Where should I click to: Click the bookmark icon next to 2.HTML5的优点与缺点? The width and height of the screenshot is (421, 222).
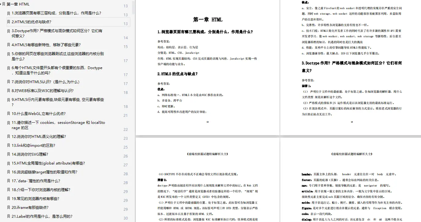pos(9,22)
